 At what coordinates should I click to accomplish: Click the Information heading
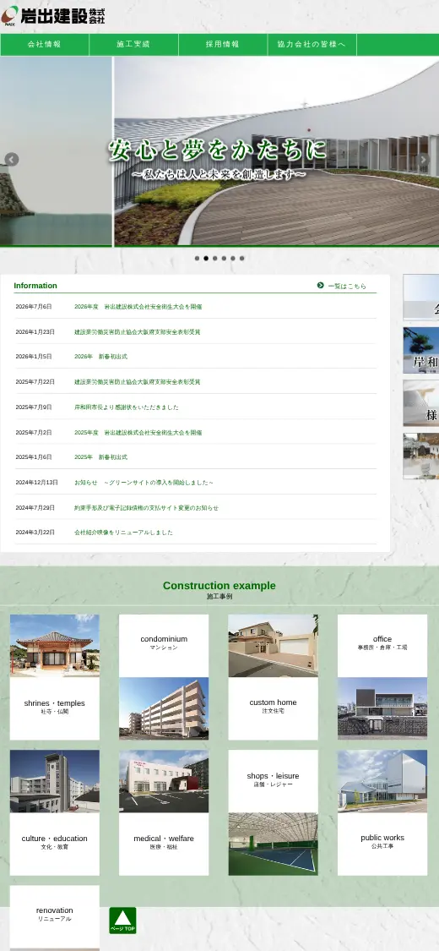click(x=35, y=286)
